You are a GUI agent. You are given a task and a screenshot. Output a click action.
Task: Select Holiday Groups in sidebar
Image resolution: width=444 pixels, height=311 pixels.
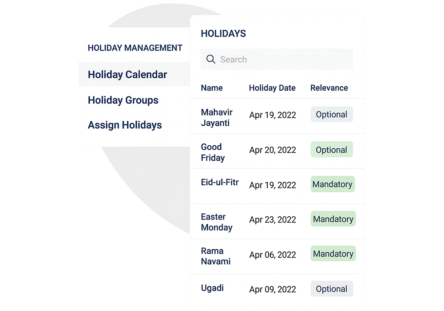(123, 100)
